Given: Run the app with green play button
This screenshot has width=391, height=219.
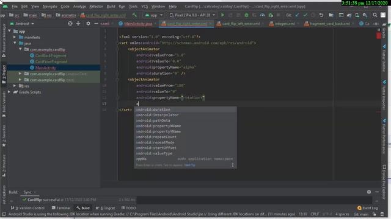Looking at the screenshot, I should pos(222,15).
